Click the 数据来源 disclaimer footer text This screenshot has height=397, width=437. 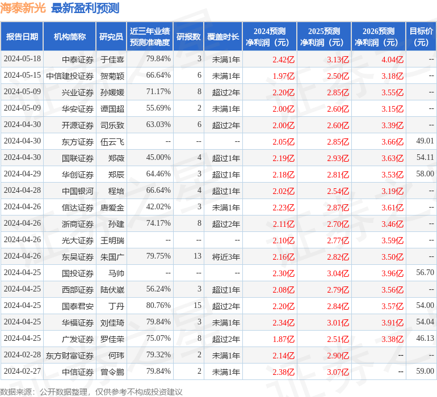(x=91, y=392)
